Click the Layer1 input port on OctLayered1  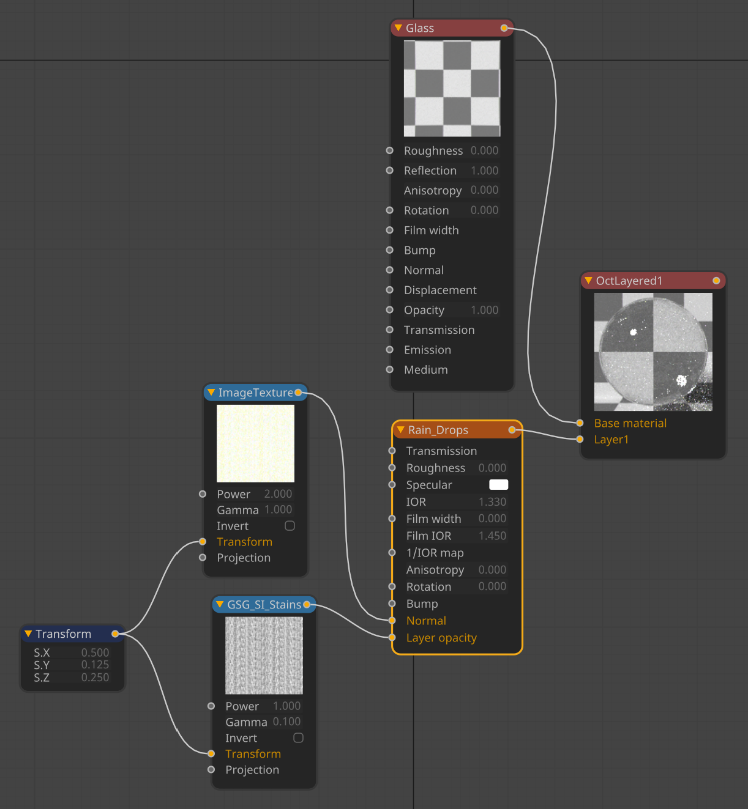(580, 439)
